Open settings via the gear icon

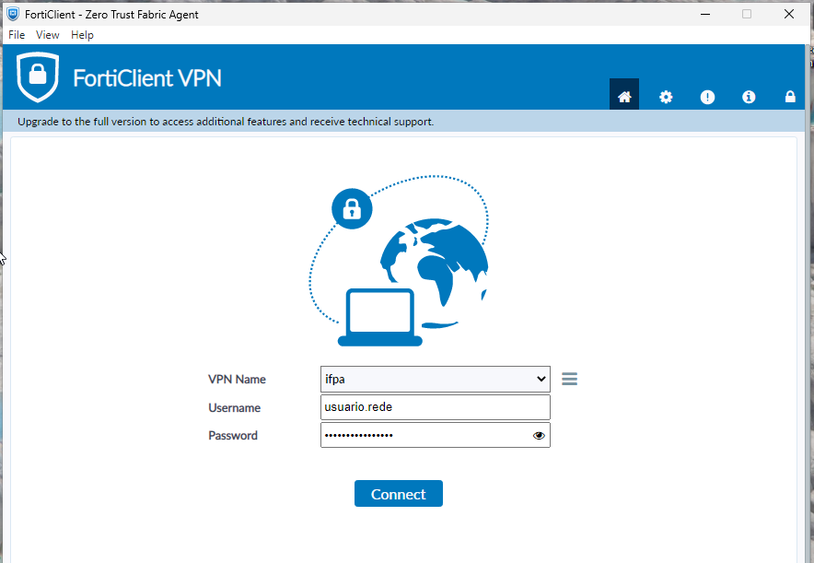coord(666,97)
